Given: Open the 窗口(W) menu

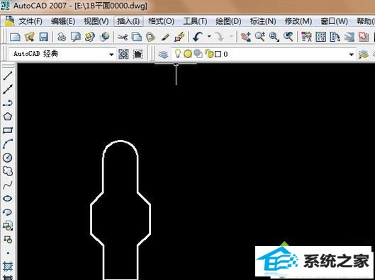Looking at the screenshot, I should point(334,21).
